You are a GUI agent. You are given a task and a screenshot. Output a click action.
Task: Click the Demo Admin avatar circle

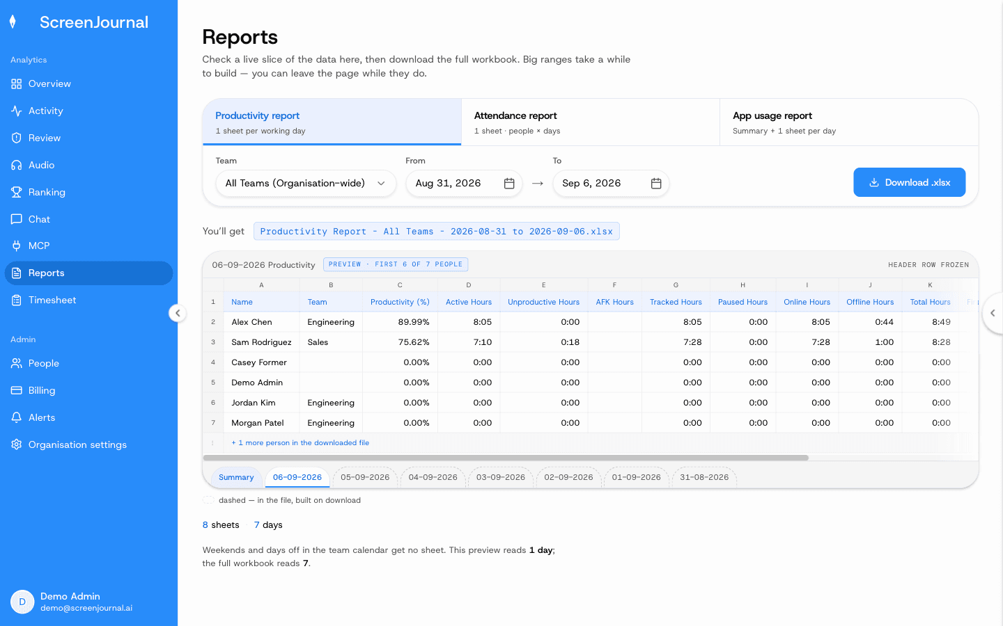pos(22,602)
